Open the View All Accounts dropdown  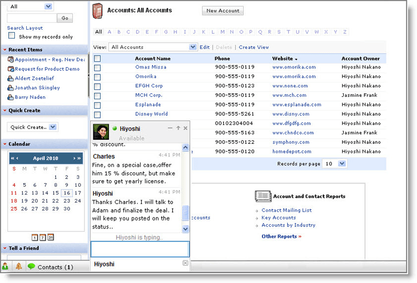[153, 47]
